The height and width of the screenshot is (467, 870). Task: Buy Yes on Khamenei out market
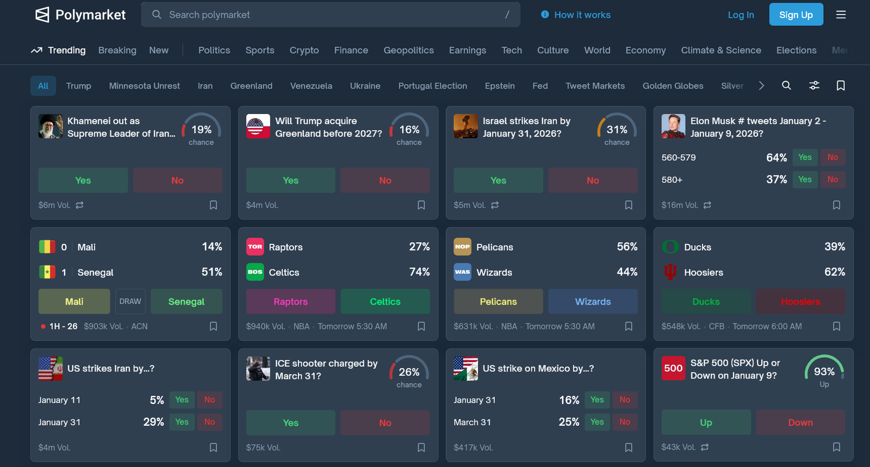point(83,180)
